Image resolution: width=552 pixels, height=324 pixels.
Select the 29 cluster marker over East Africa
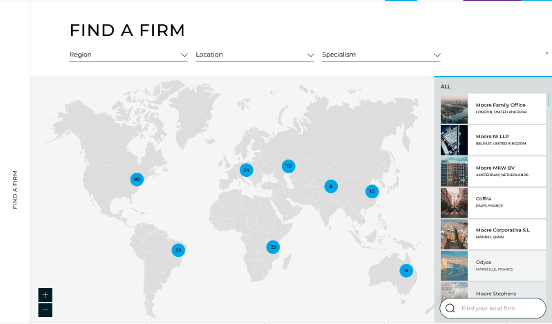tap(273, 247)
